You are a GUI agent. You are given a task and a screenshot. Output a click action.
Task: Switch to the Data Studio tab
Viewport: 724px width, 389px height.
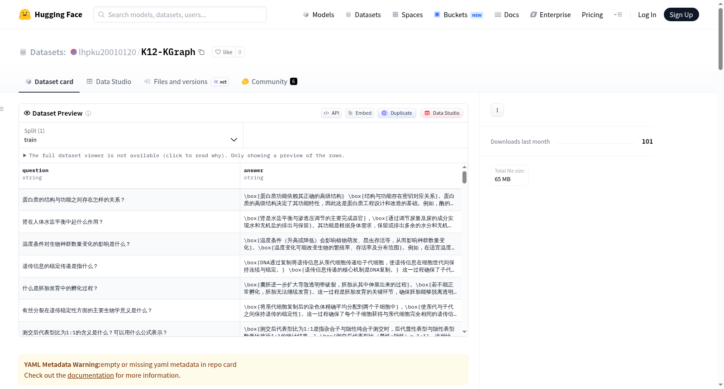(x=109, y=81)
